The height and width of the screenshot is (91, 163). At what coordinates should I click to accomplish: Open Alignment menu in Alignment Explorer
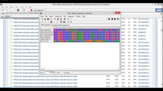[58, 16]
